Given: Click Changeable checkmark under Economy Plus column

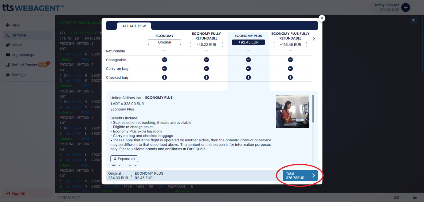Looking at the screenshot, I should coord(248,60).
